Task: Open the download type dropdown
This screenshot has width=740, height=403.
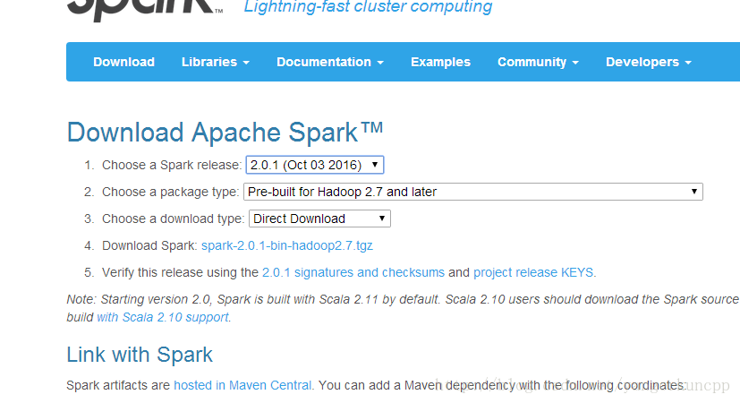Action: point(319,219)
